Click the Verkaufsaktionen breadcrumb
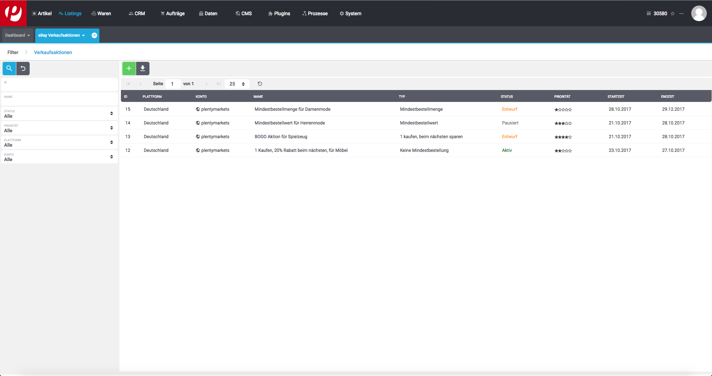The width and height of the screenshot is (712, 376). tap(53, 52)
